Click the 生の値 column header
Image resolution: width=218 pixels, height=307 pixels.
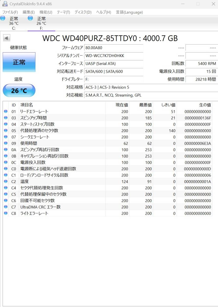[x=194, y=105]
